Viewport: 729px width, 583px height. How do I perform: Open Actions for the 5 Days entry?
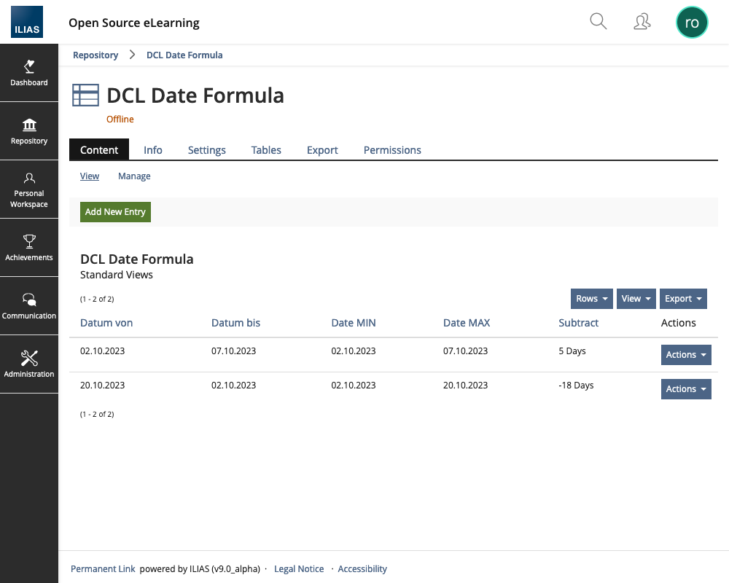685,355
